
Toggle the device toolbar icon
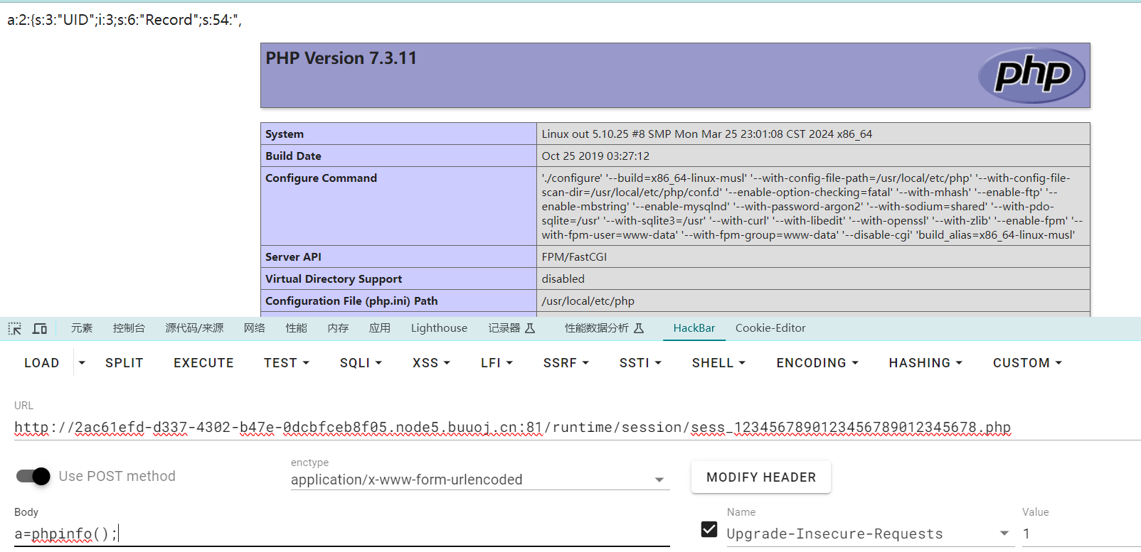[x=40, y=328]
